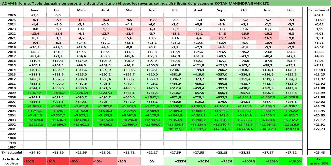Select the -19,1 cell for Août 2022
This screenshot has width=331, height=166.
(198, 34)
